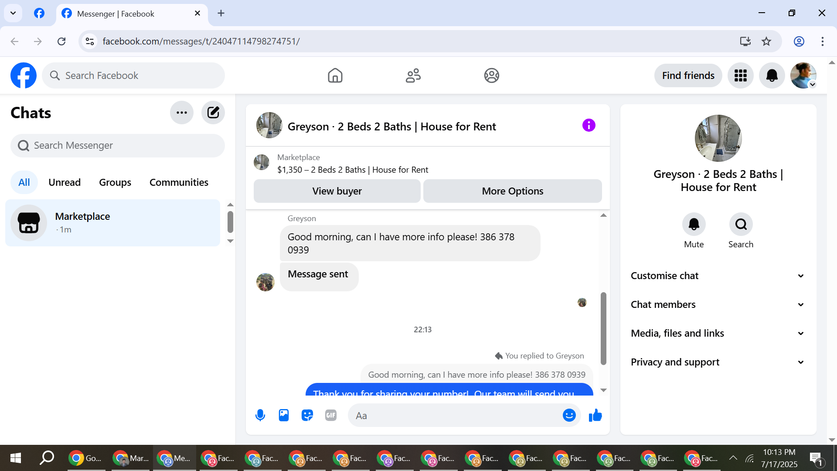Open the account profile picture menu
This screenshot has width=837, height=471.
pos(803,75)
